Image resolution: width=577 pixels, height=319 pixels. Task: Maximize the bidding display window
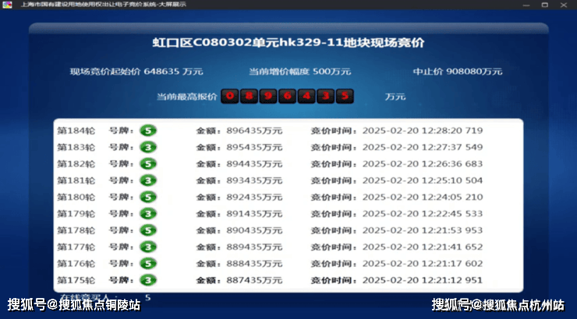pyautogui.click(x=544, y=5)
